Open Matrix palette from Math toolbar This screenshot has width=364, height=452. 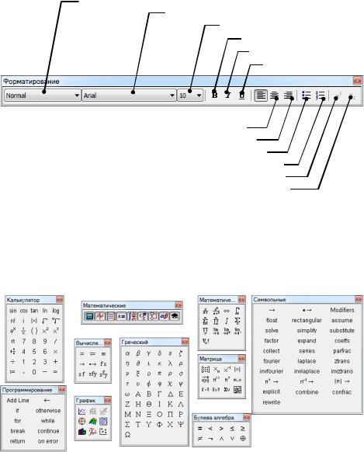pyautogui.click(x=110, y=316)
